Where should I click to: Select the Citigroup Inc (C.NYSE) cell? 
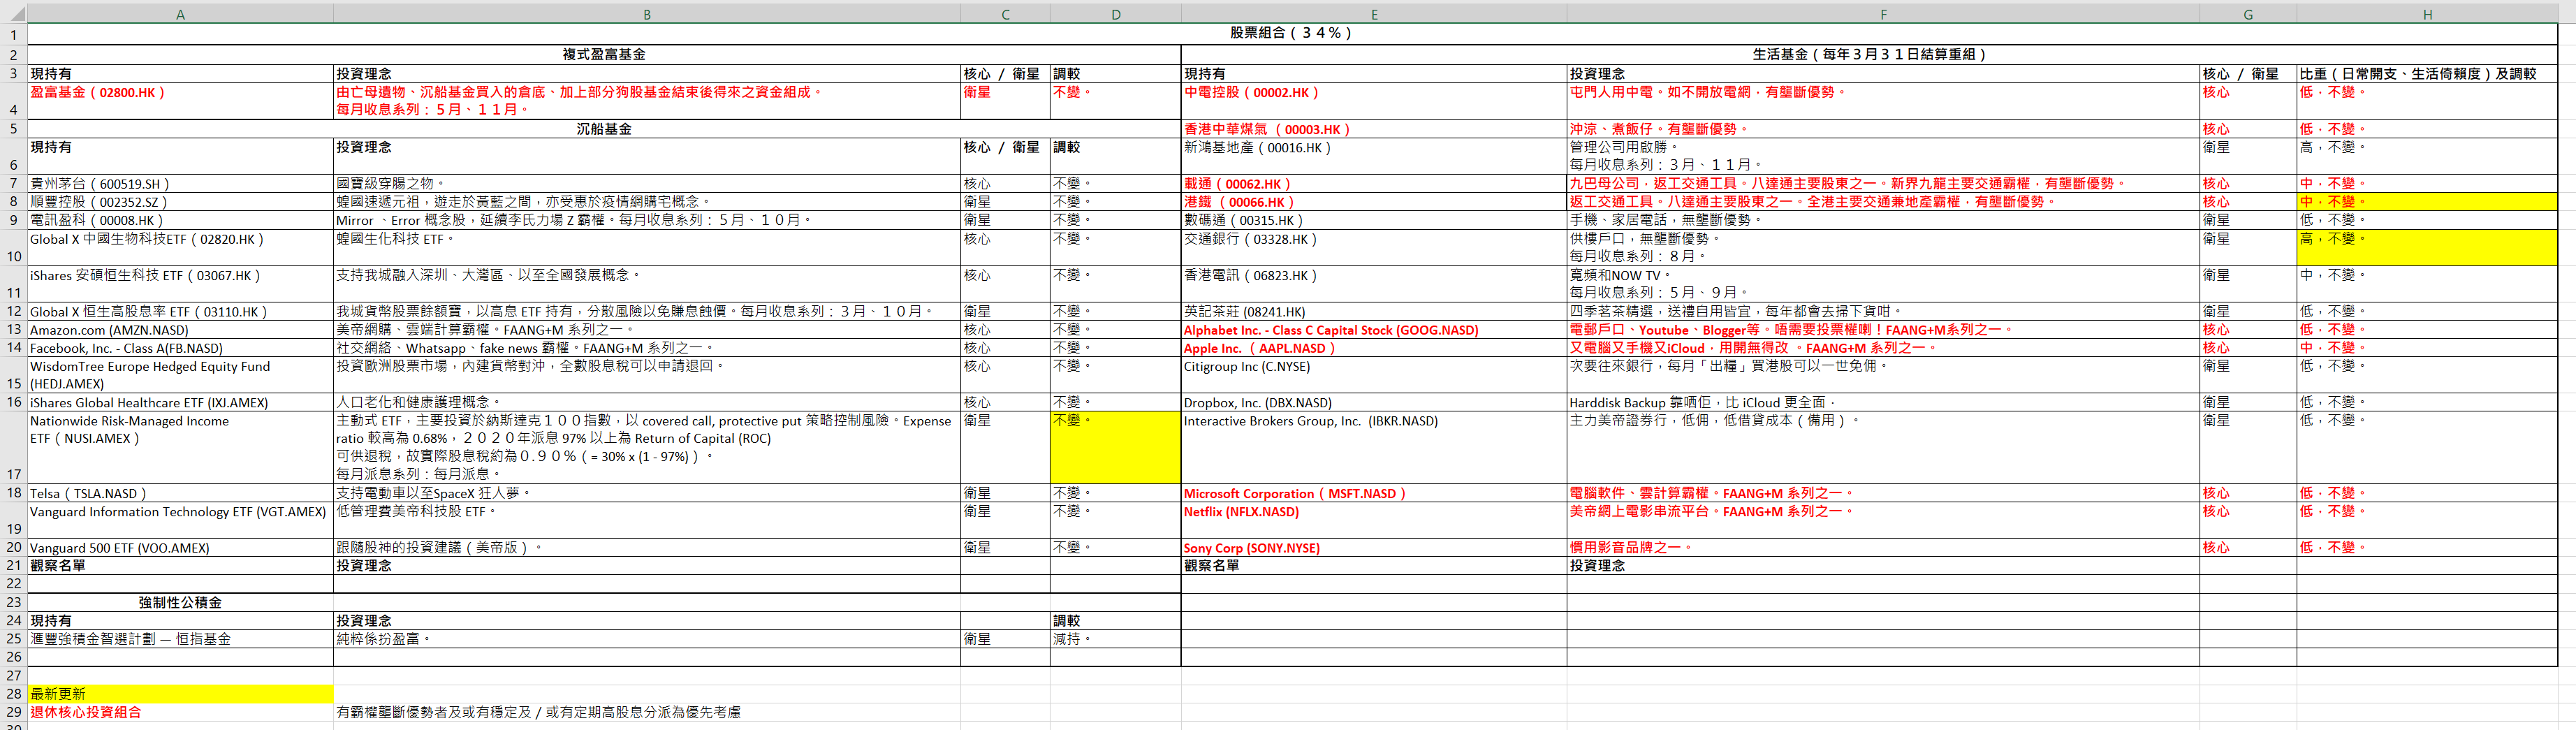(1374, 375)
